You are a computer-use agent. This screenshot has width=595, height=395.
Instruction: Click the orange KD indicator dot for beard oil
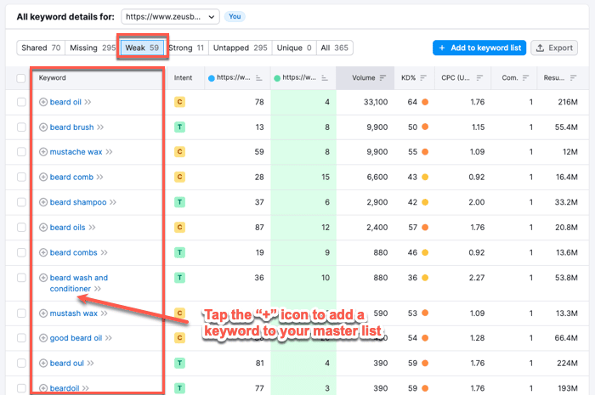pyautogui.click(x=425, y=102)
